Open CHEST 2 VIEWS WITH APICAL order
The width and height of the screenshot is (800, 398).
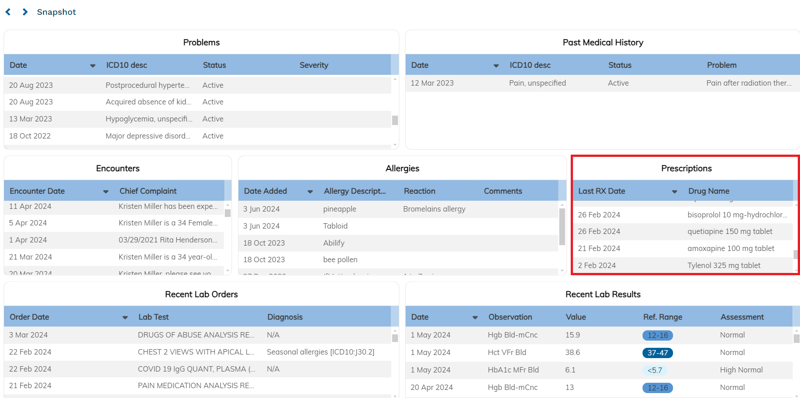pos(197,352)
